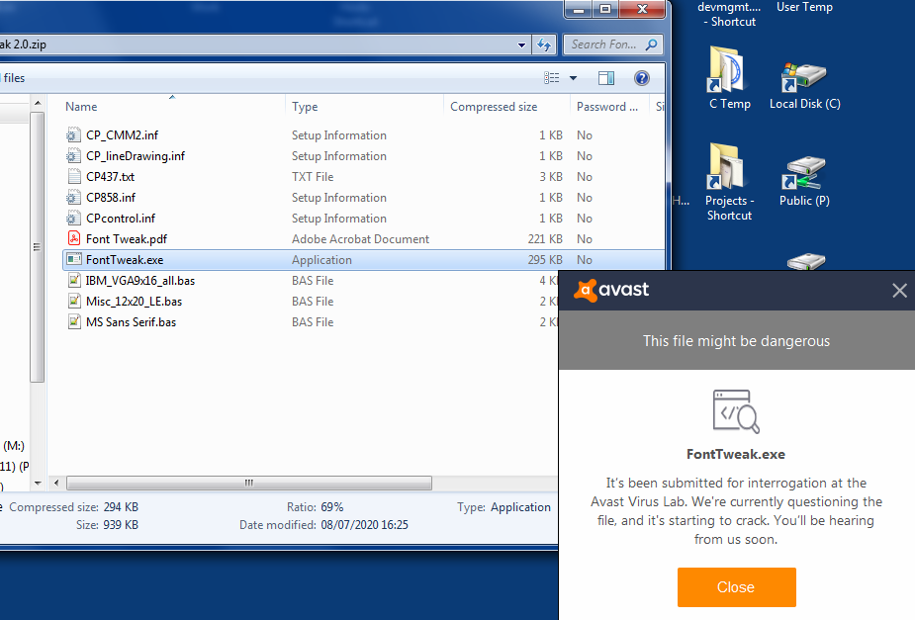Click the horizontal scrollbar thumb in file list
This screenshot has height=620, width=915.
249,483
